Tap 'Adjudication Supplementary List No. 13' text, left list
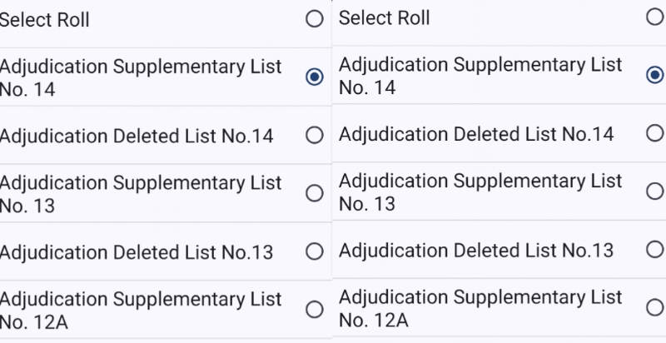 (140, 194)
